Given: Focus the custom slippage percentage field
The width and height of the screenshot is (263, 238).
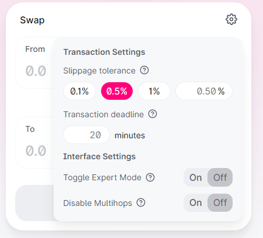Looking at the screenshot, I should coord(204,91).
